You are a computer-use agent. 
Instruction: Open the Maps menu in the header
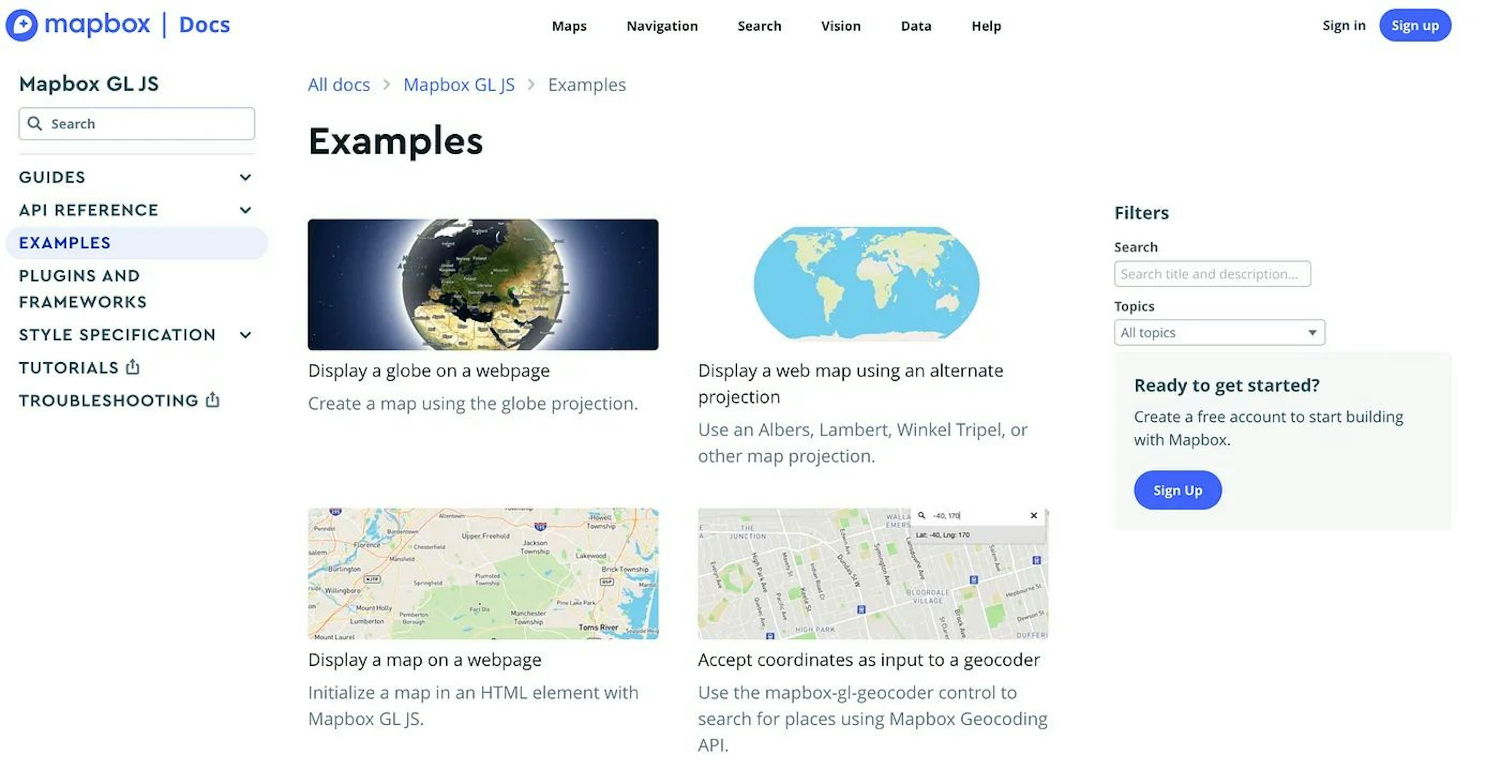pos(569,26)
